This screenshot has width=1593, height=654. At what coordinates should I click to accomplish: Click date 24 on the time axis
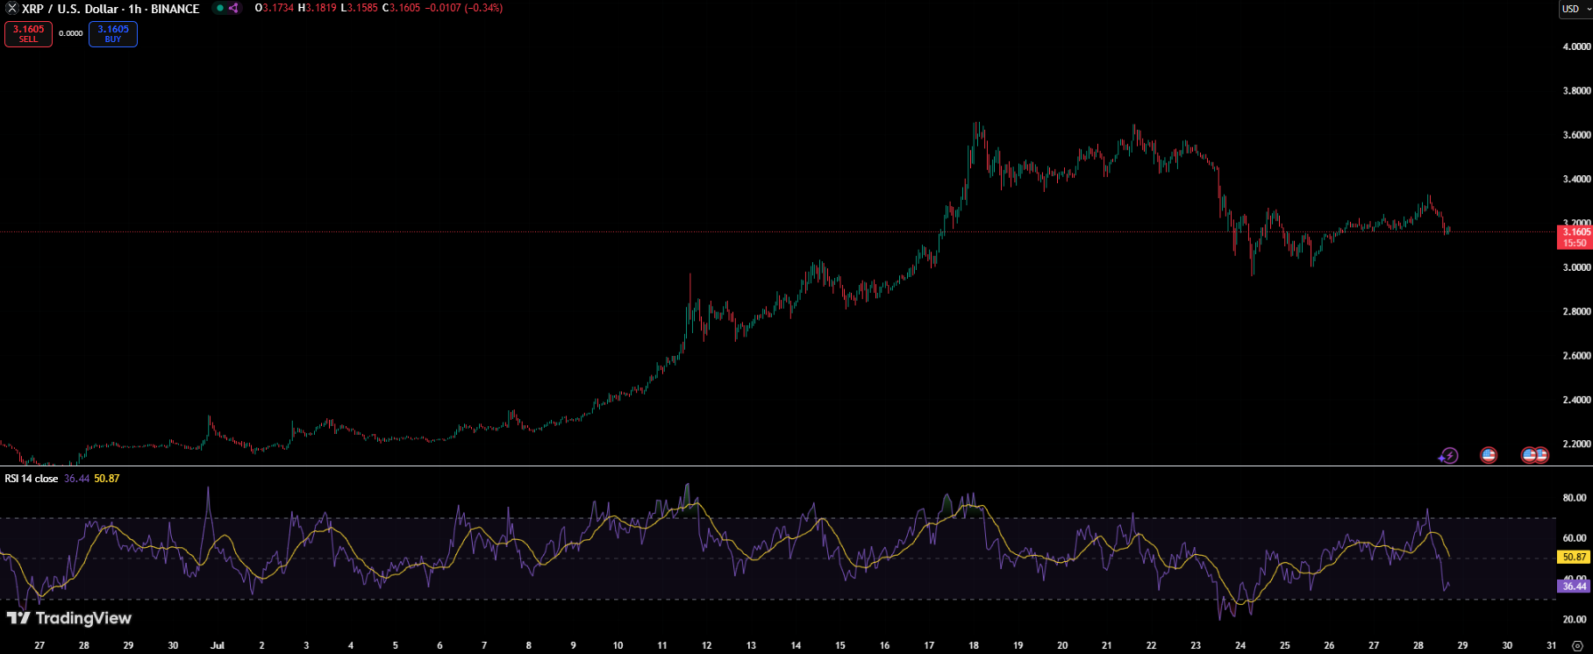(x=1240, y=645)
